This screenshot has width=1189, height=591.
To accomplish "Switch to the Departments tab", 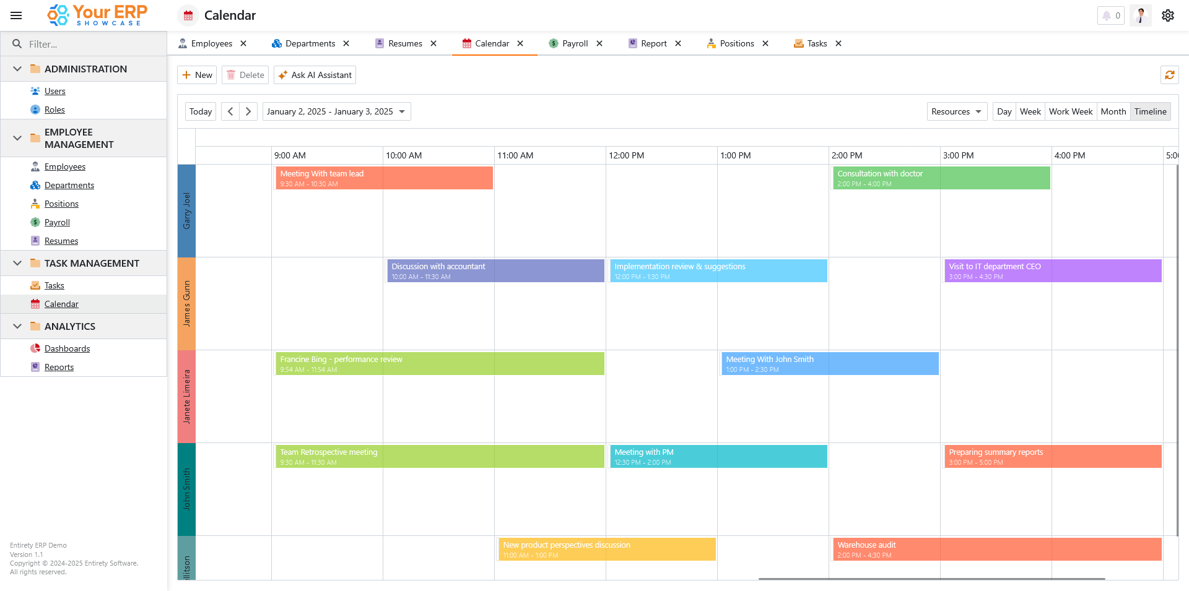I will click(x=310, y=43).
